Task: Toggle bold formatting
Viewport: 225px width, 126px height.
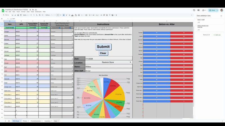Action: [64, 15]
